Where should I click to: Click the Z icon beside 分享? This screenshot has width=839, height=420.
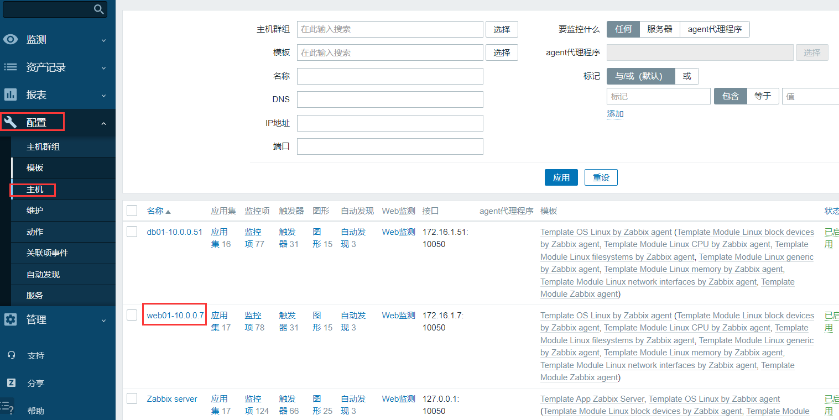point(11,383)
